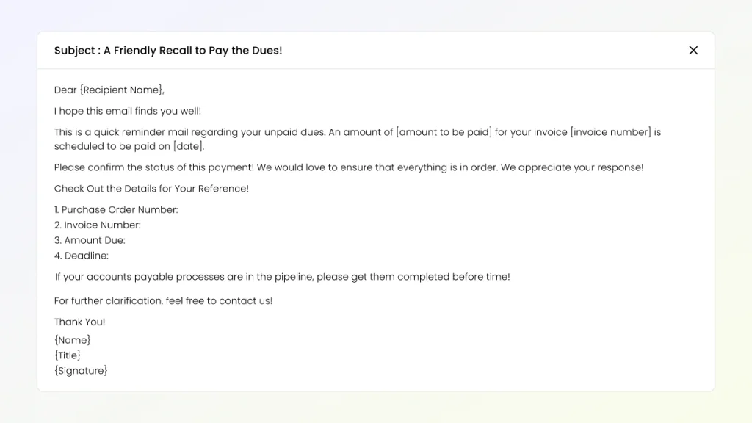Click the [invoice number] placeholder
The height and width of the screenshot is (423, 752).
point(611,133)
